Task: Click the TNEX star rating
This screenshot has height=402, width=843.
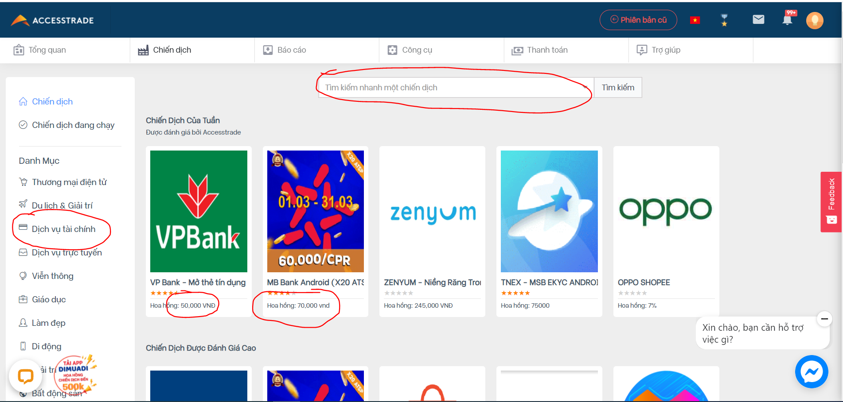Action: click(x=515, y=293)
